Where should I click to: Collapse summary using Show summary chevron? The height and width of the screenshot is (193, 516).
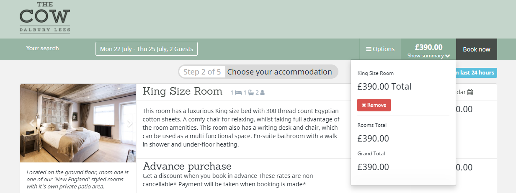click(448, 56)
